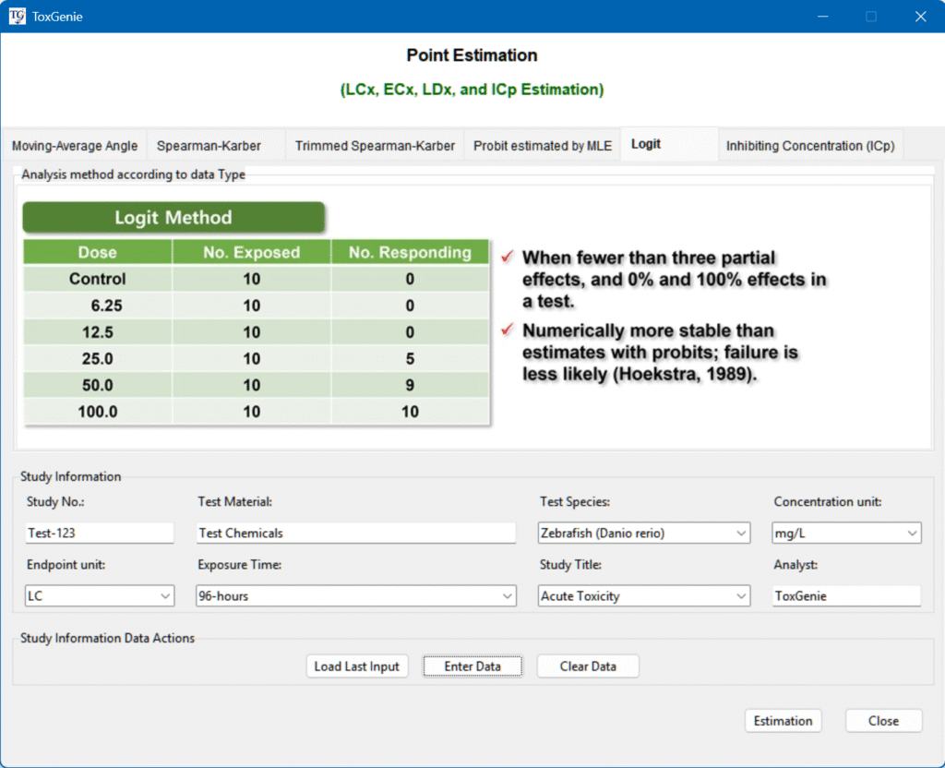Select the Logit tab

click(646, 144)
